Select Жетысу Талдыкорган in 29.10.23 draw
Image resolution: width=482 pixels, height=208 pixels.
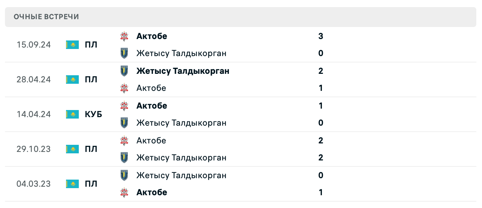[181, 158]
